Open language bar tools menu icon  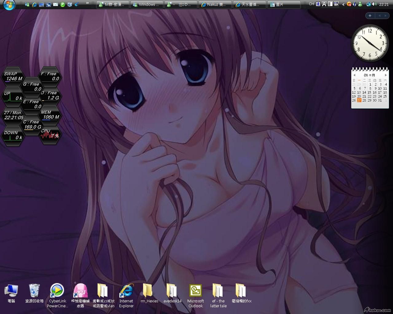click(x=336, y=4)
